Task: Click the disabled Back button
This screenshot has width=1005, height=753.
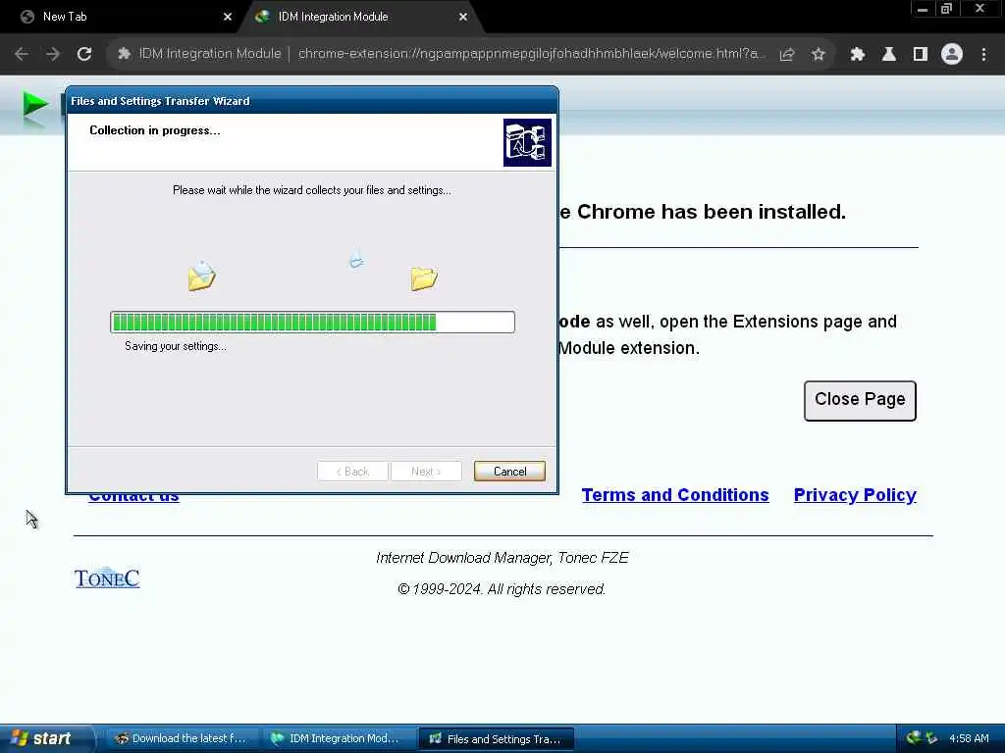Action: [x=352, y=472]
